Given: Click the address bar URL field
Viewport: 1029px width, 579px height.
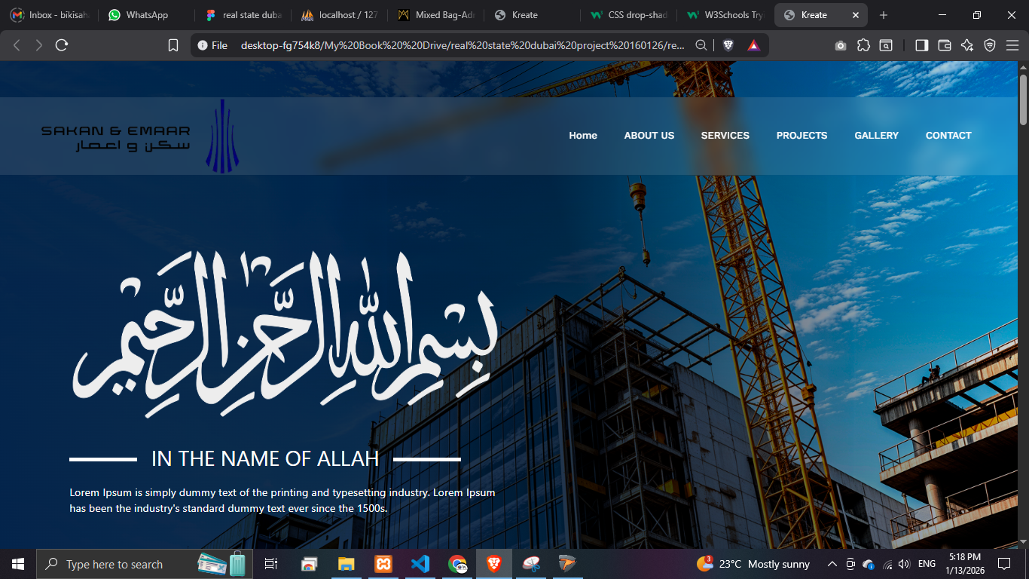Looking at the screenshot, I should pyautogui.click(x=461, y=45).
